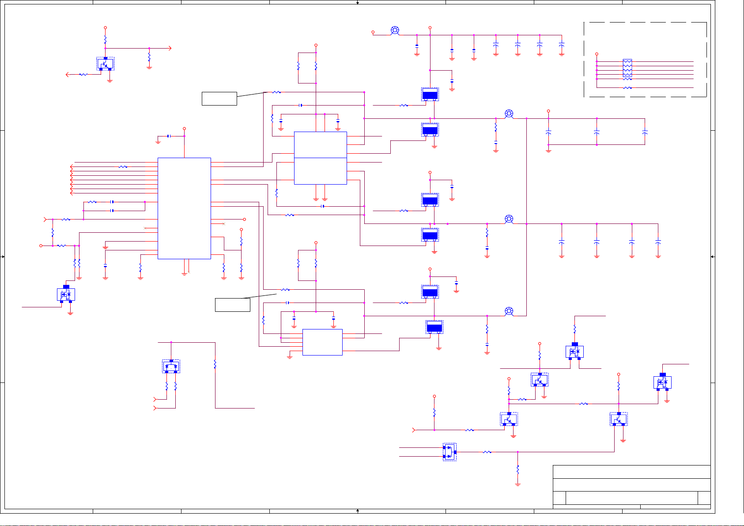Image resolution: width=744 pixels, height=526 pixels.
Task: Select the decoupling capacitor above the large central IC
Action: point(169,136)
